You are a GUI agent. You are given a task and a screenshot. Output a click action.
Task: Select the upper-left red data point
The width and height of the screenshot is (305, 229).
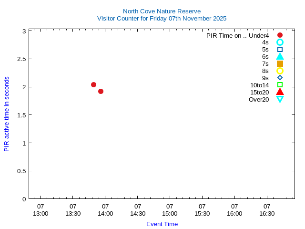point(93,84)
